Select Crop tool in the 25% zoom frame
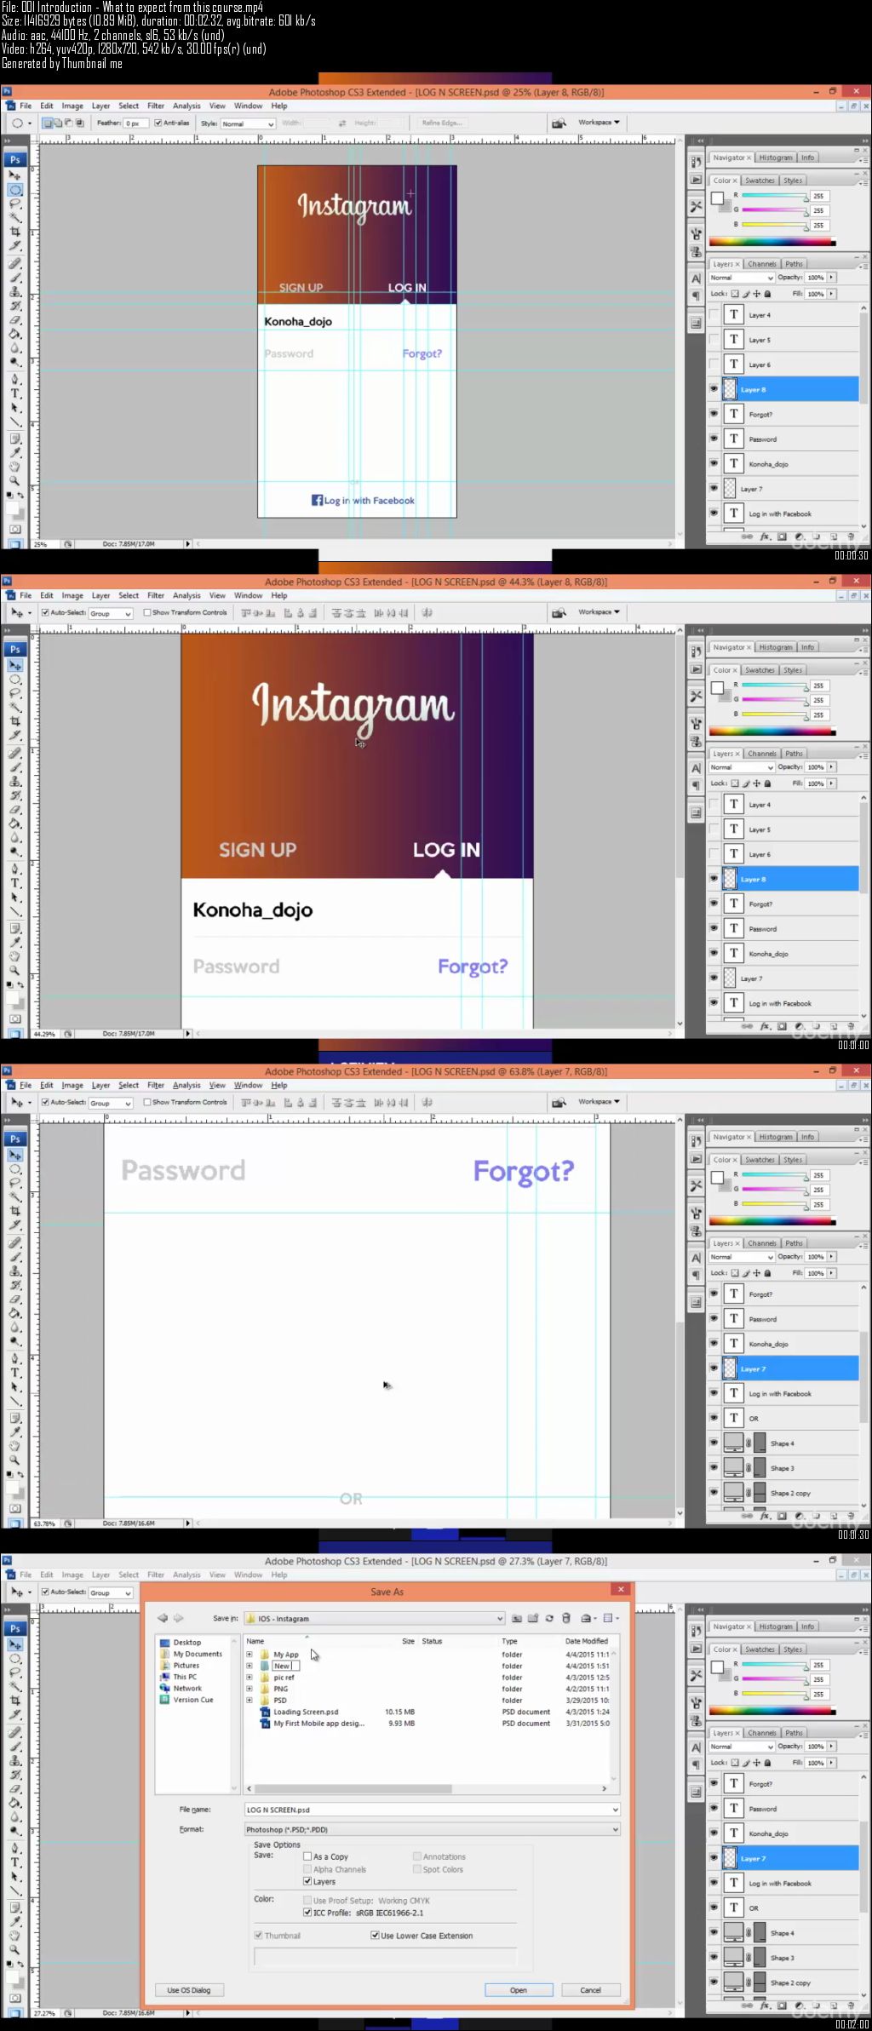Screen dimensions: 872x2031 pyautogui.click(x=14, y=232)
